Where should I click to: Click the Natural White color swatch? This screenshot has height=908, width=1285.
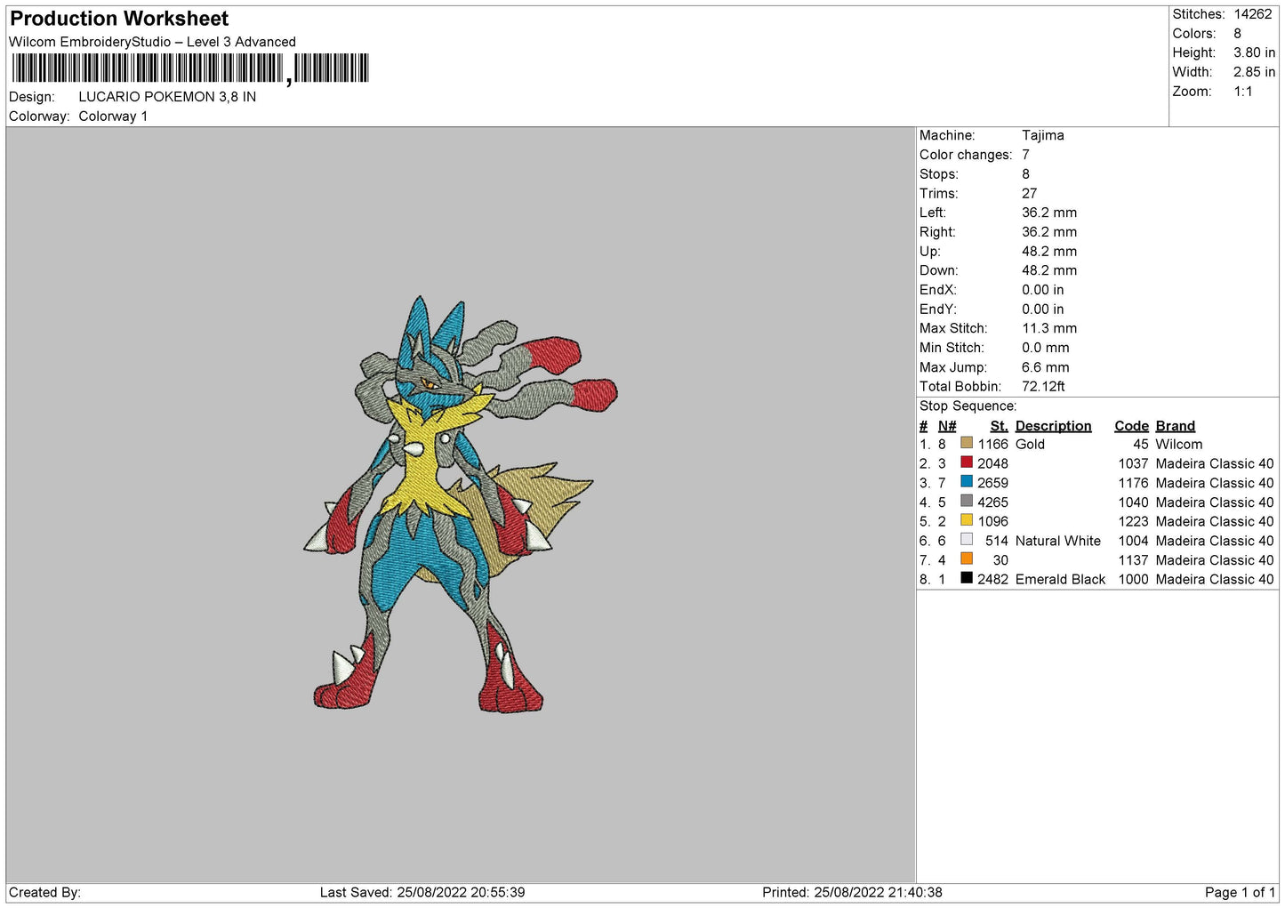967,540
